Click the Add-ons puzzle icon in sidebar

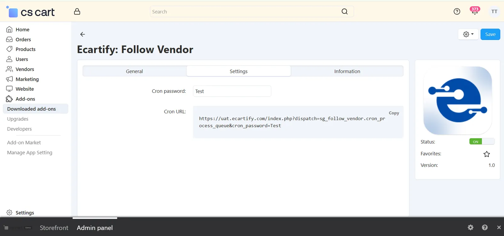9,99
